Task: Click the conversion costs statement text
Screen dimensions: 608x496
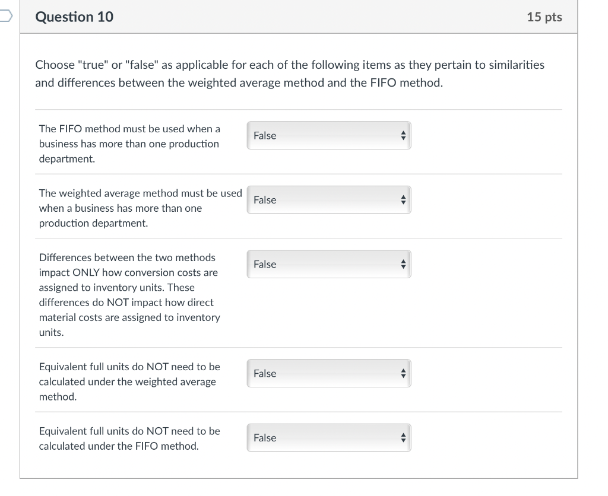Action: (129, 294)
